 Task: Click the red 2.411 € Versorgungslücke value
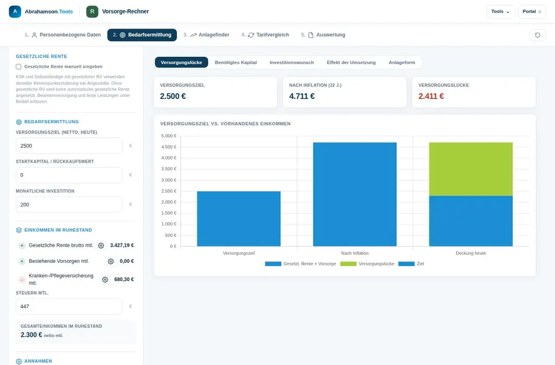pos(431,96)
